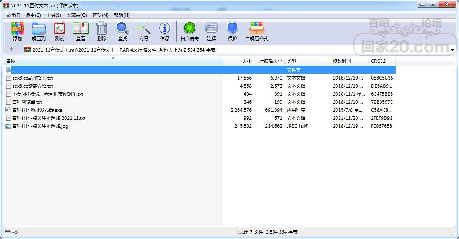This screenshot has height=239, width=459.
Task: Sort by the 压缩后大小 column header
Action: [269, 61]
